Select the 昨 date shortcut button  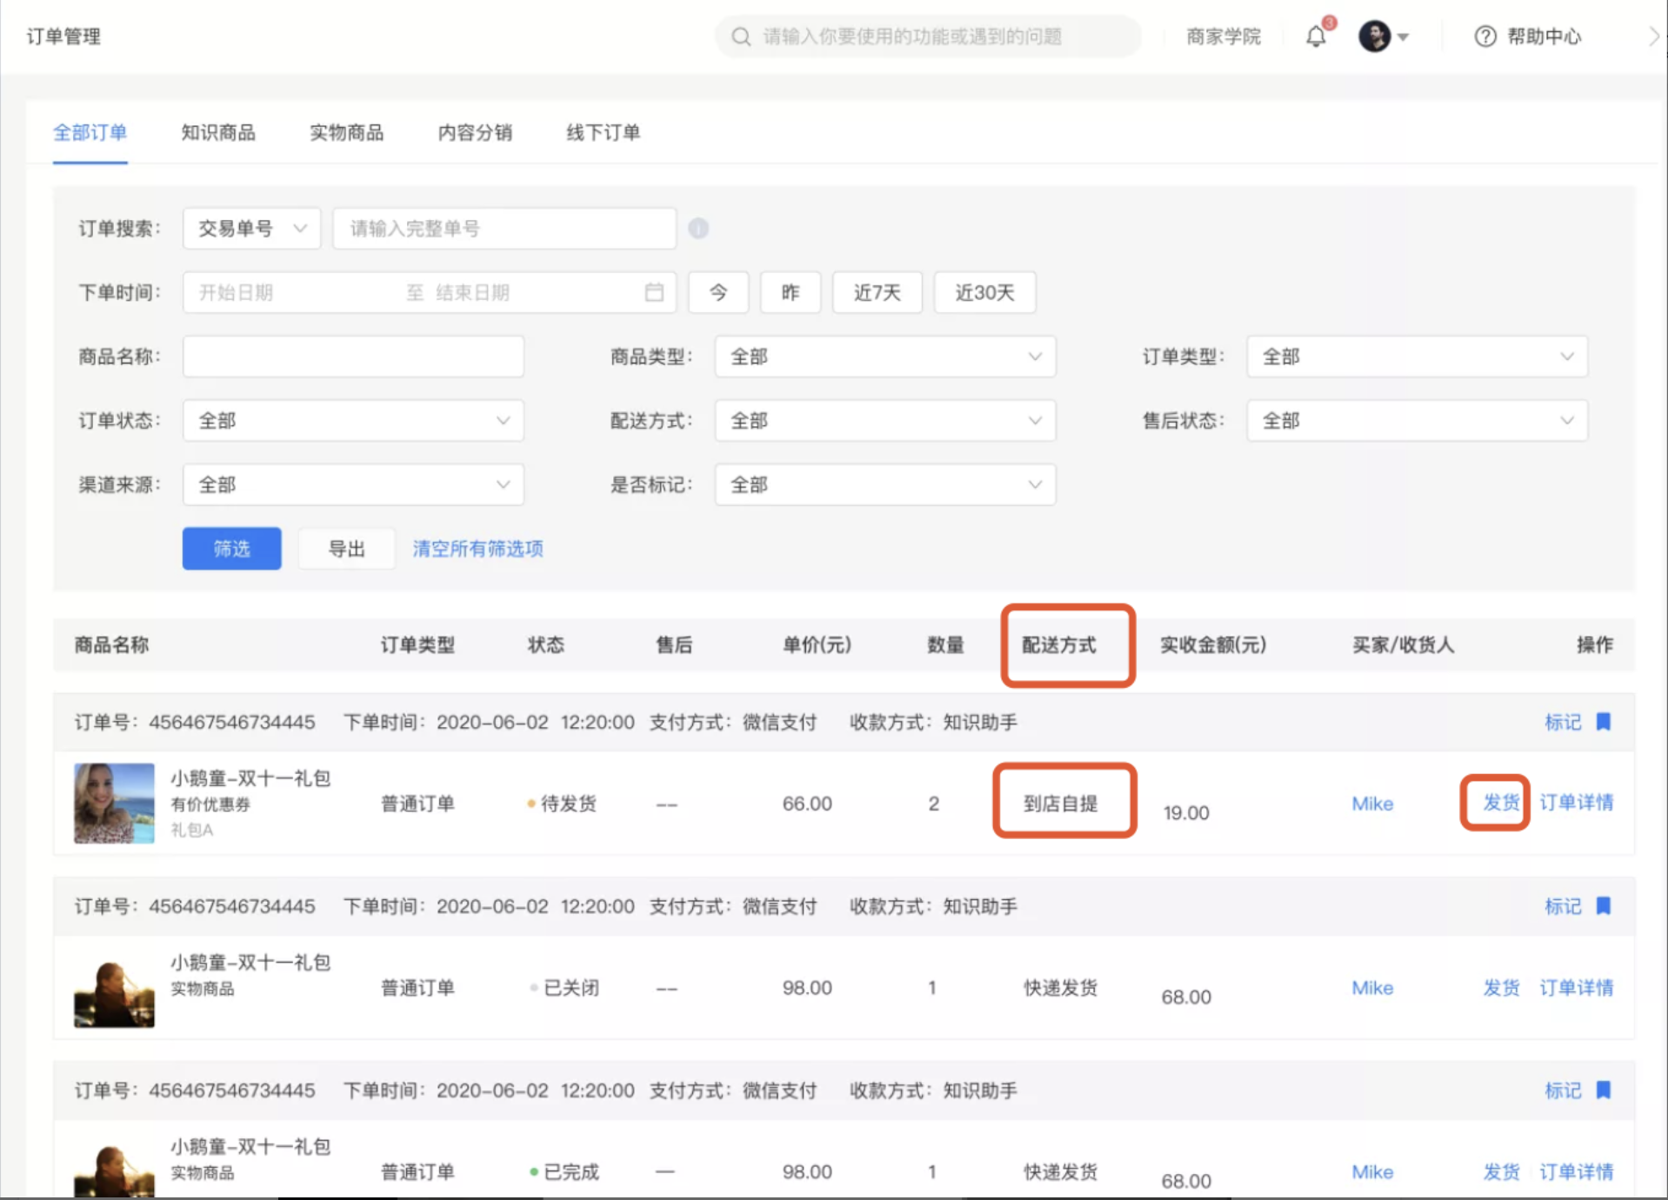tap(790, 292)
